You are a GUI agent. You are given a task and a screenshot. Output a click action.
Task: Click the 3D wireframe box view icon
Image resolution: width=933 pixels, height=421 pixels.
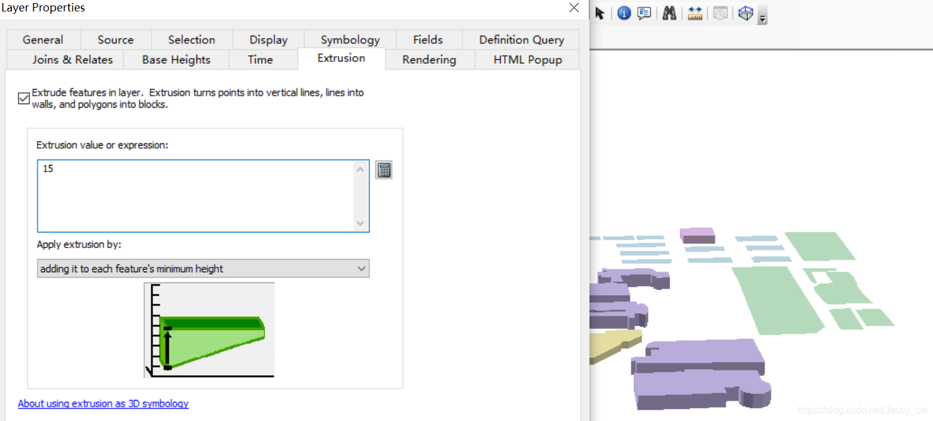[746, 13]
